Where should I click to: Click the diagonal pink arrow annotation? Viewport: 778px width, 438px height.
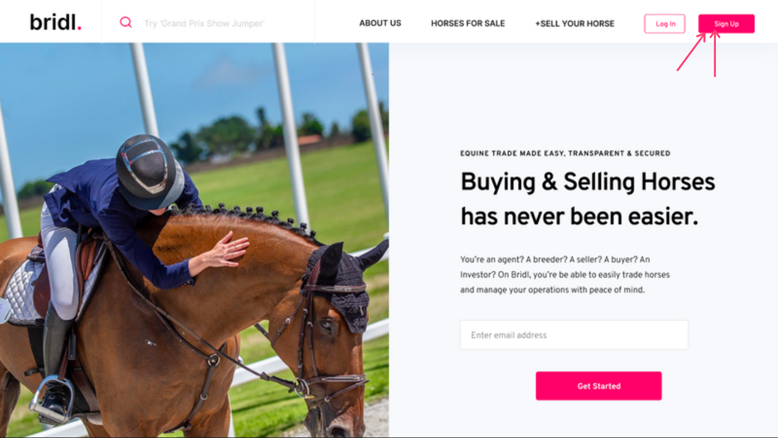pos(691,52)
